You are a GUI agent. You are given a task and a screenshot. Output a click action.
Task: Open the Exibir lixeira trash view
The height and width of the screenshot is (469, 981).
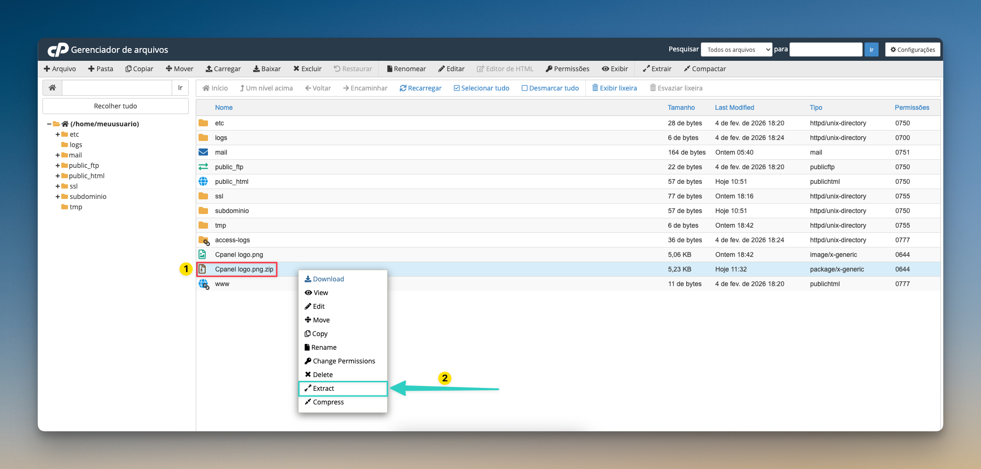coord(615,88)
